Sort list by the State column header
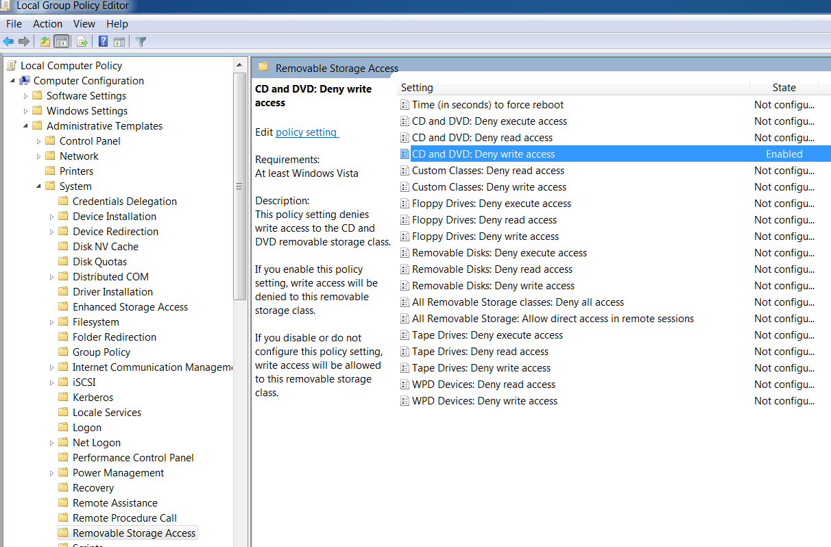The height and width of the screenshot is (547, 831). (x=784, y=88)
